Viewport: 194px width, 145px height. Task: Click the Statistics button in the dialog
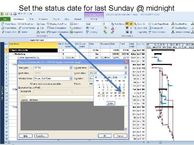pyautogui.click(x=41, y=136)
